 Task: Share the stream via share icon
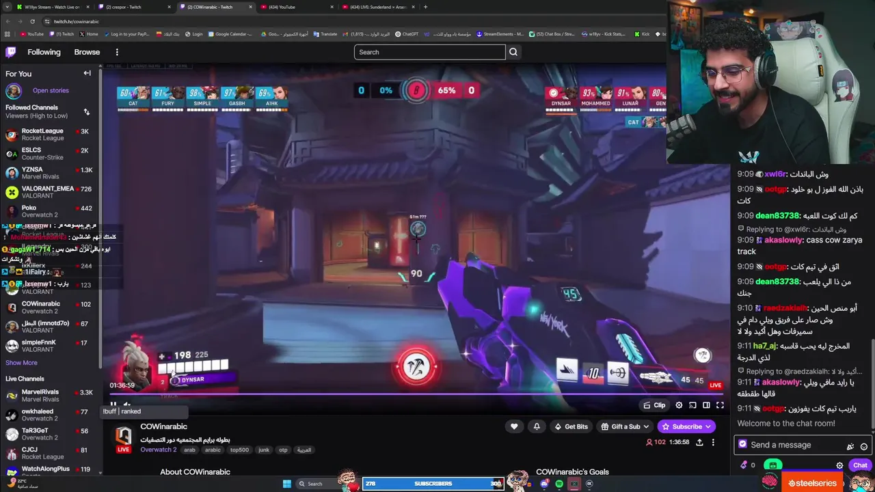(699, 442)
